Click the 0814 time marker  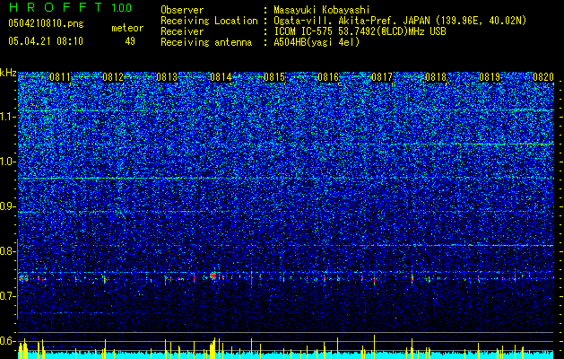click(x=221, y=77)
